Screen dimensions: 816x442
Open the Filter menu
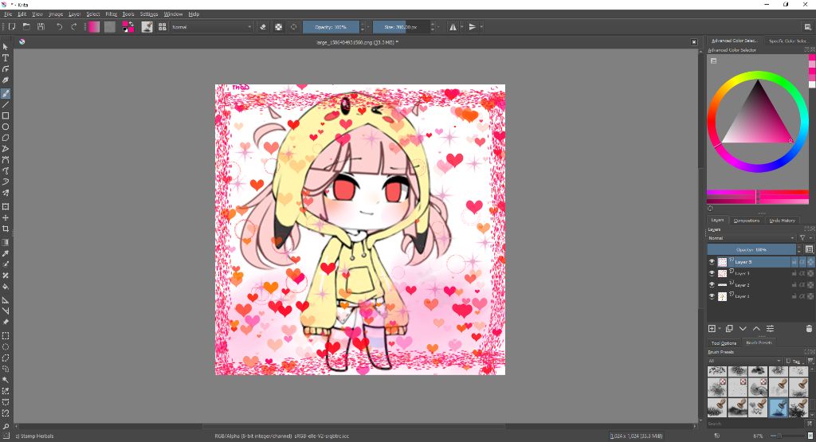coord(112,14)
